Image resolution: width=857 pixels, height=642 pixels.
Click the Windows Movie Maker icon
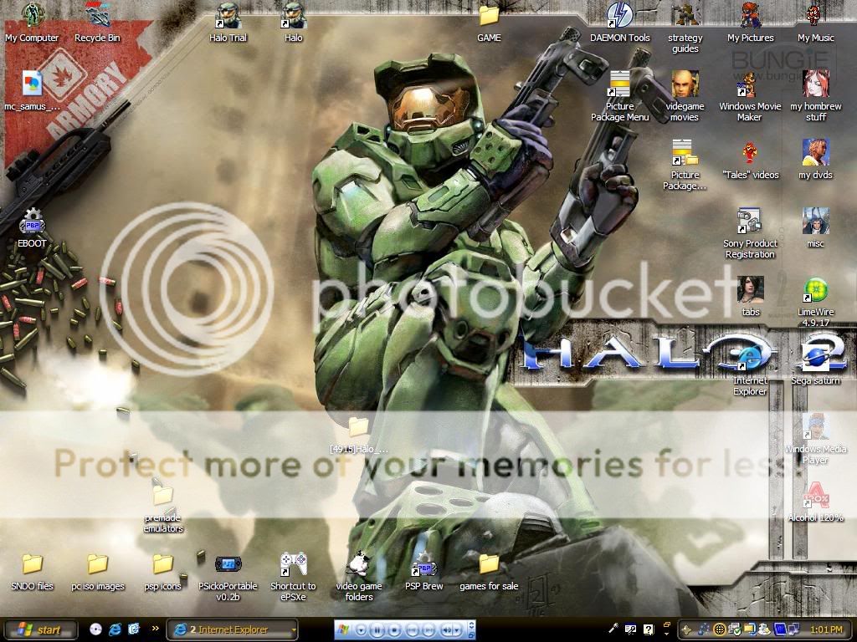(749, 86)
